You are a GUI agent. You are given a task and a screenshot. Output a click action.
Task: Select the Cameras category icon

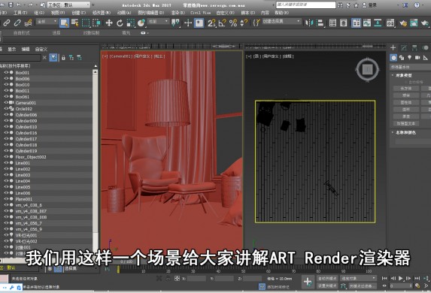click(417, 58)
